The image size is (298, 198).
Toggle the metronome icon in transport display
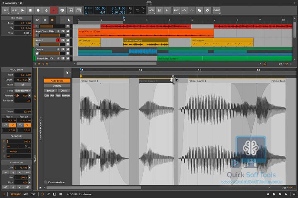(130, 12)
